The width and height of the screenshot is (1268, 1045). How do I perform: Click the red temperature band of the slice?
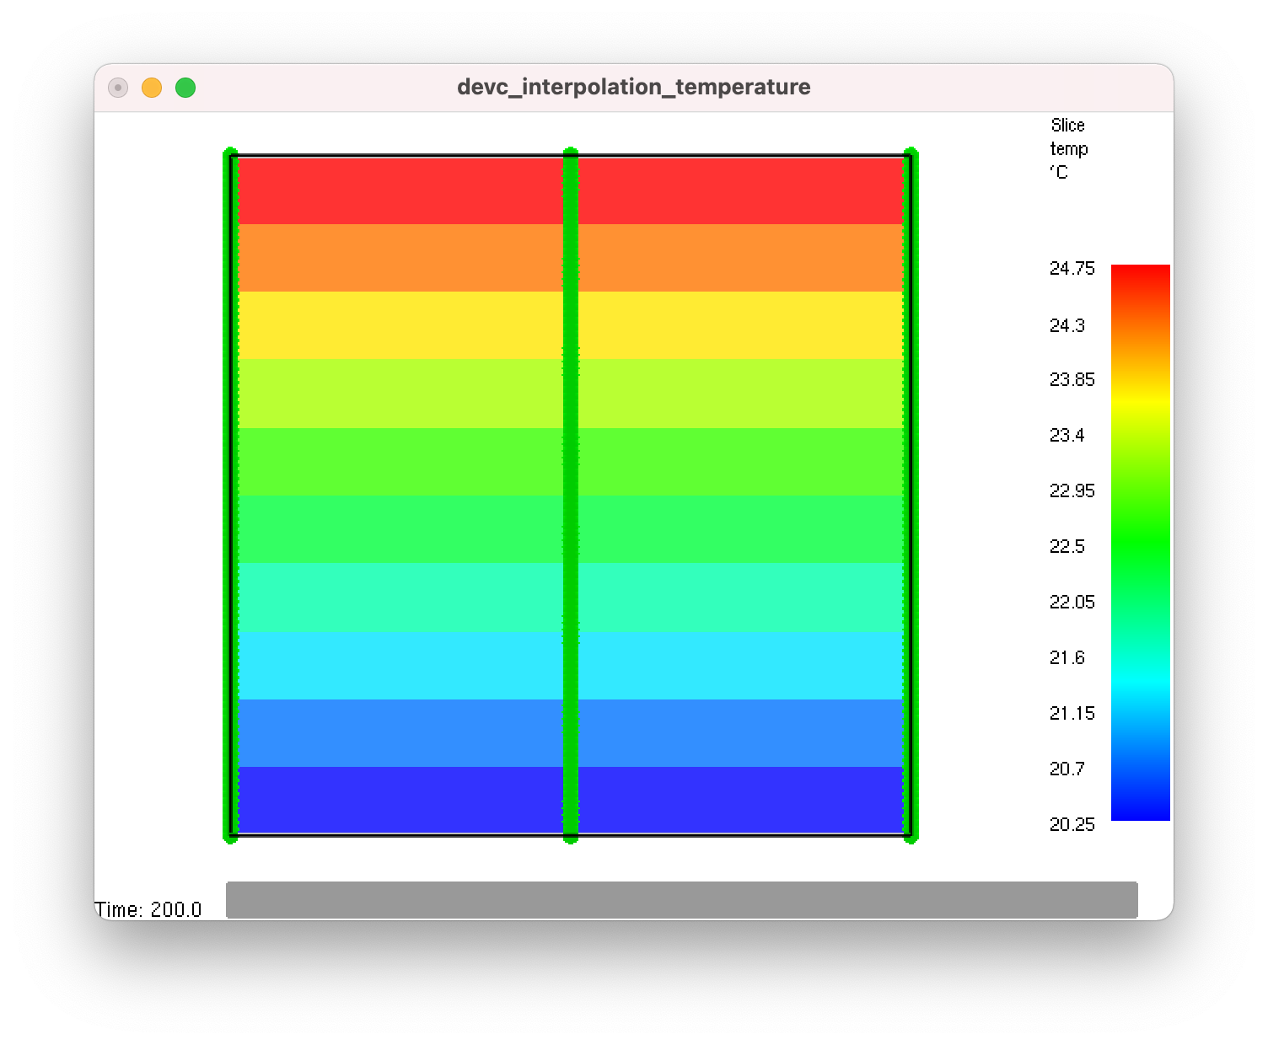pyautogui.click(x=396, y=187)
